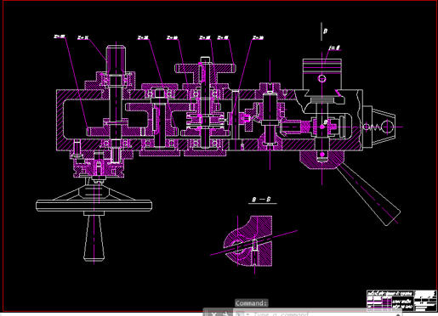The height and width of the screenshot is (316, 438).
Task: Pick the rightmost 'Z=' gear callout text
Action: click(258, 37)
